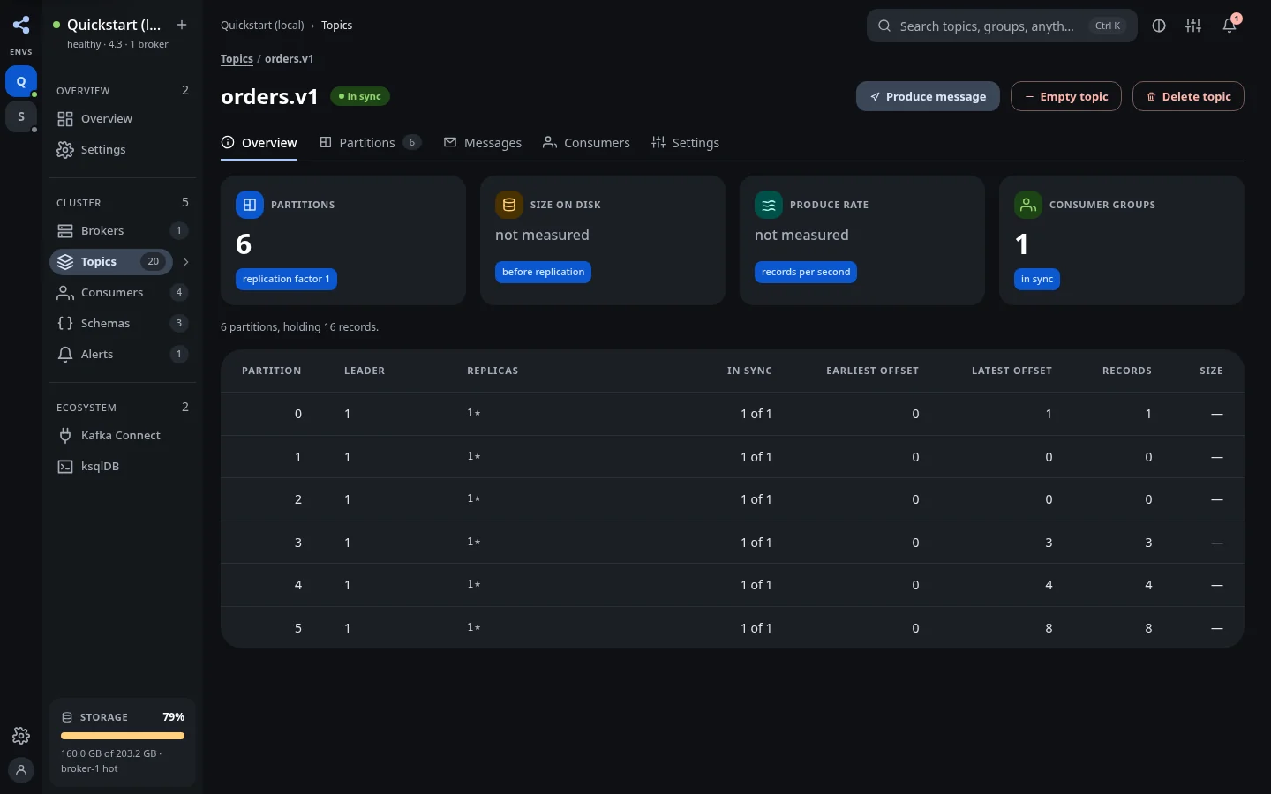Click the 'records per second' badge
This screenshot has height=794, width=1271.
tap(806, 272)
